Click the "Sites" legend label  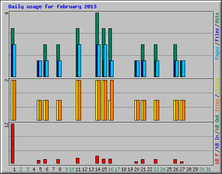217,105
